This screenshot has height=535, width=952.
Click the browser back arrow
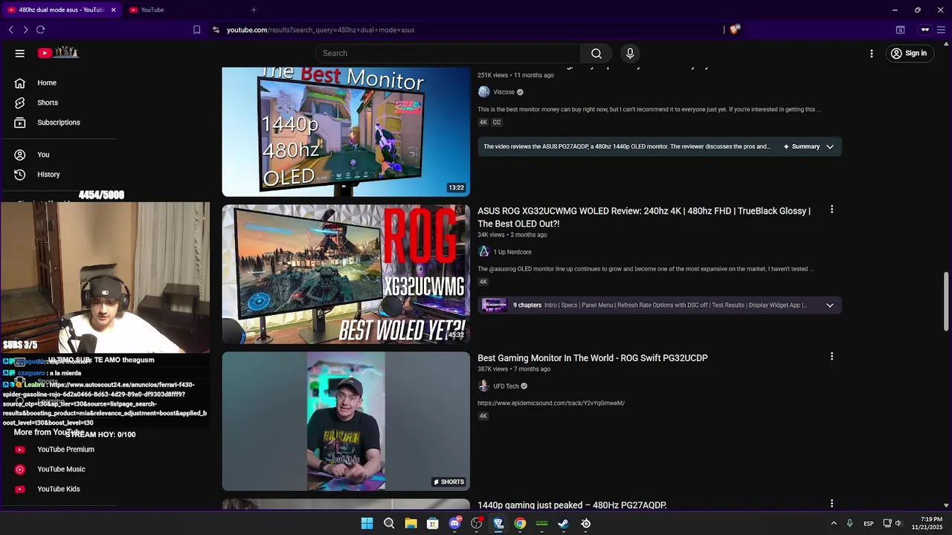[x=11, y=30]
